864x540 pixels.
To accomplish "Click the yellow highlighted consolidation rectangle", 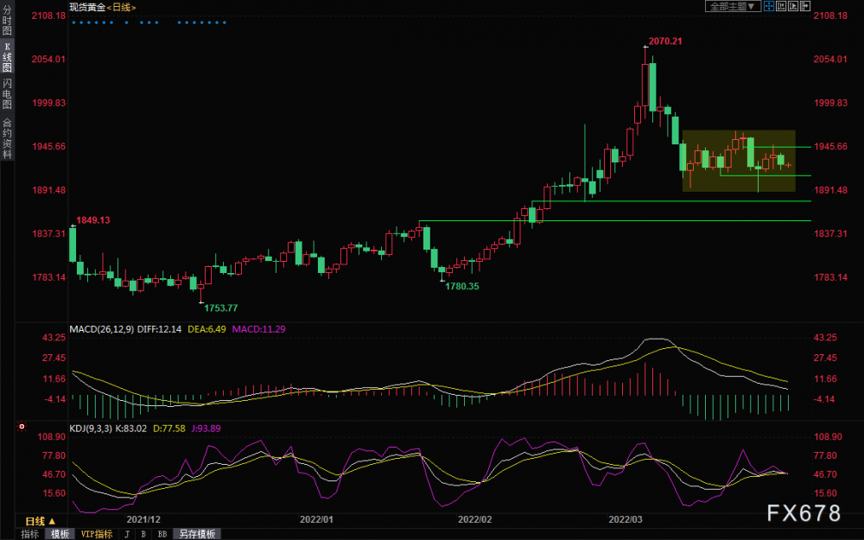I will point(739,161).
